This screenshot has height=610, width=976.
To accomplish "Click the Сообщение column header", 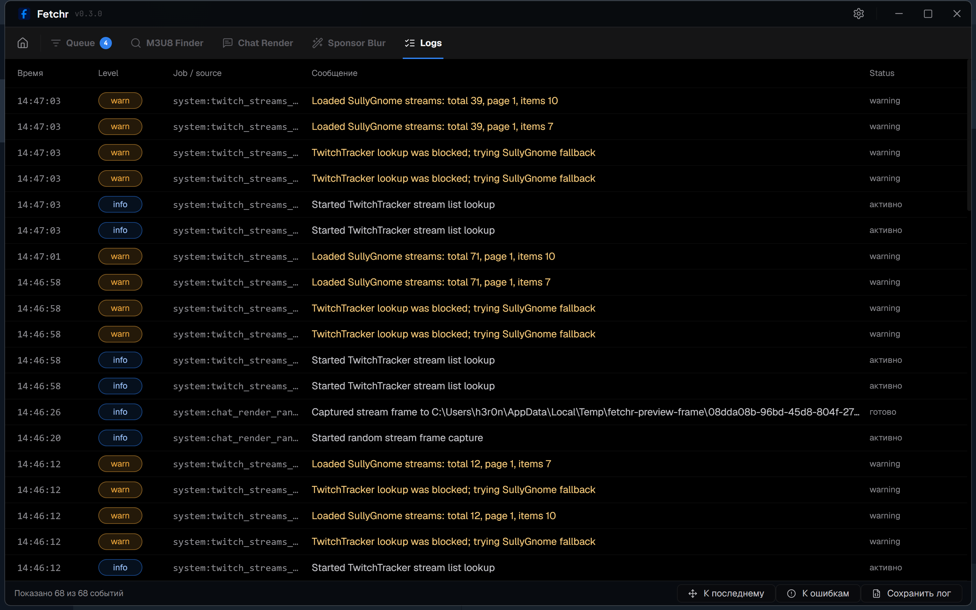I will (334, 73).
